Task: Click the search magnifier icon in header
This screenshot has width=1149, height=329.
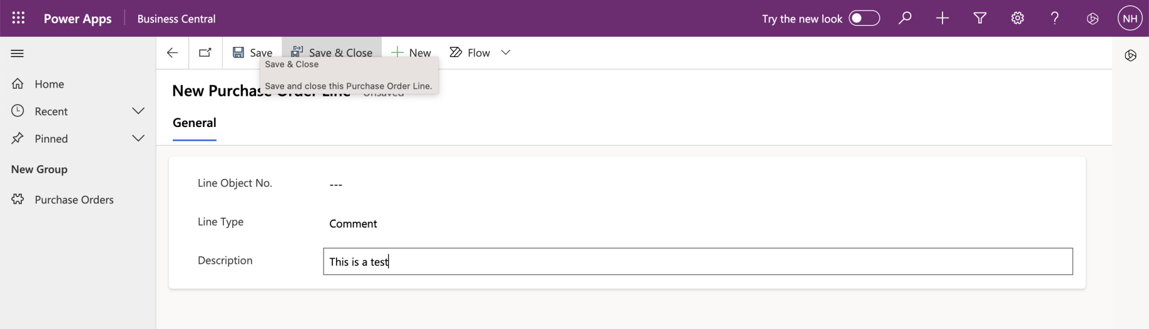Action: (x=905, y=18)
